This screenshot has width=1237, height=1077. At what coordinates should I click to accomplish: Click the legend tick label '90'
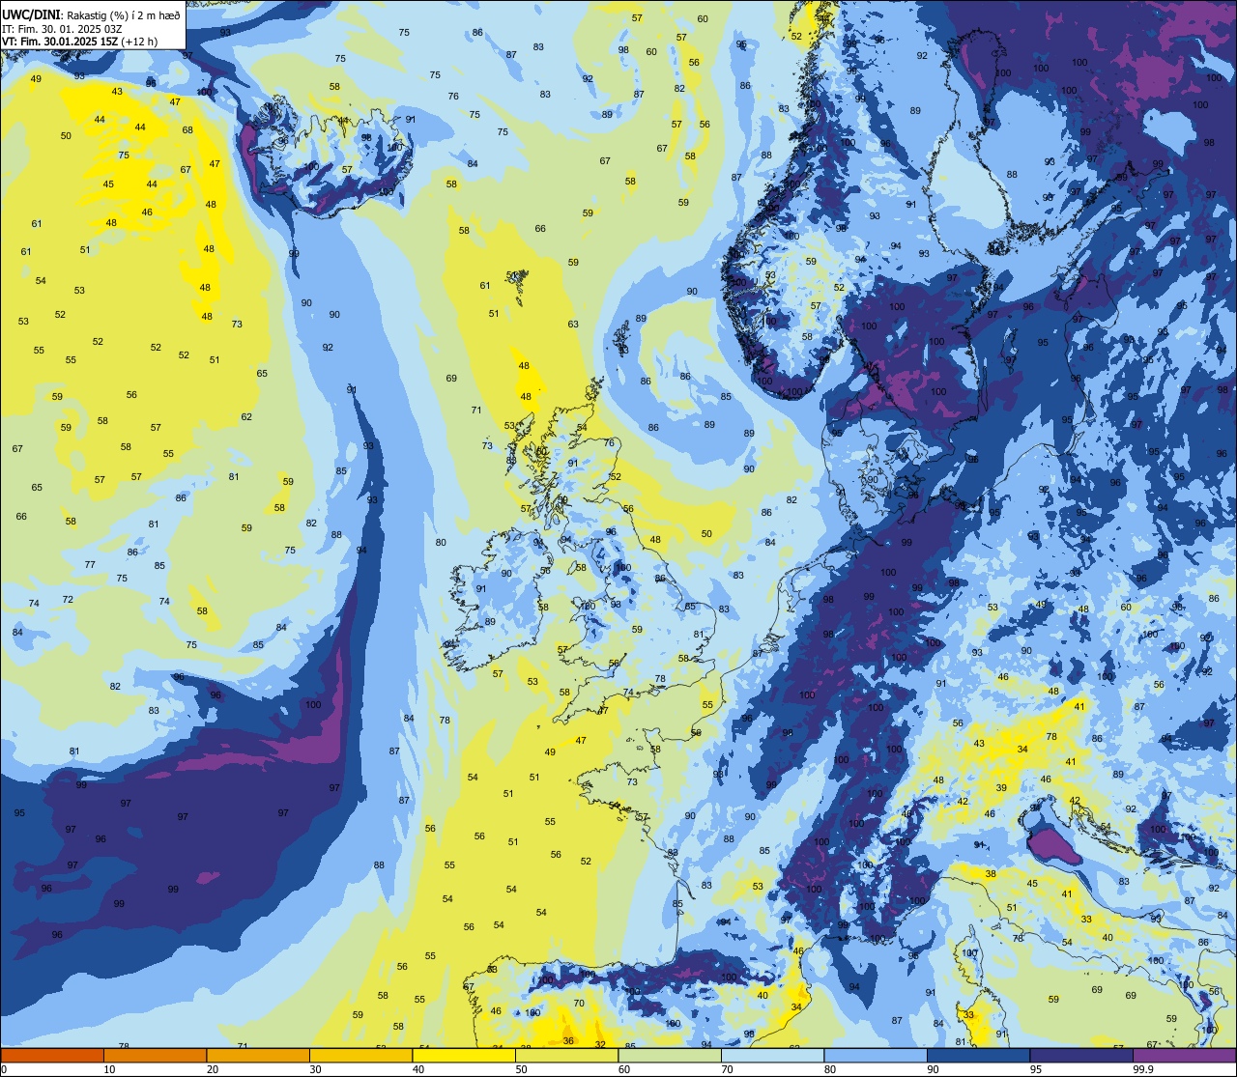[x=933, y=1069]
